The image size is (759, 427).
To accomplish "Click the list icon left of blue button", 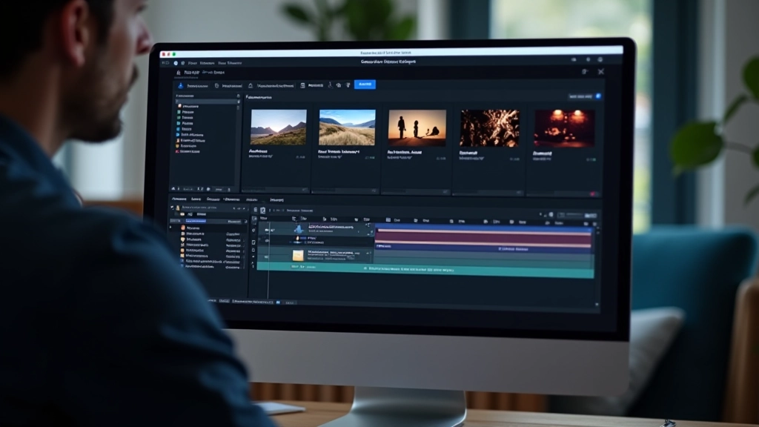I will click(x=348, y=85).
